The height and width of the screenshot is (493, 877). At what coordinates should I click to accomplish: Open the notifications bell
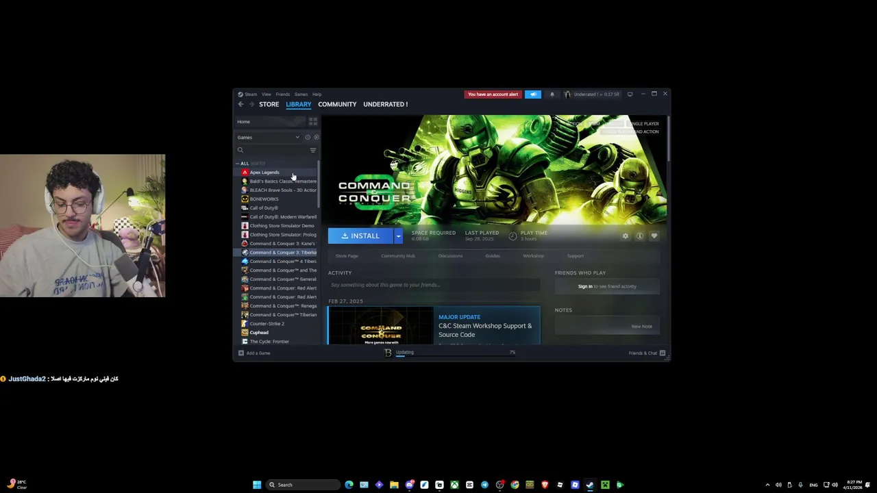[552, 94]
